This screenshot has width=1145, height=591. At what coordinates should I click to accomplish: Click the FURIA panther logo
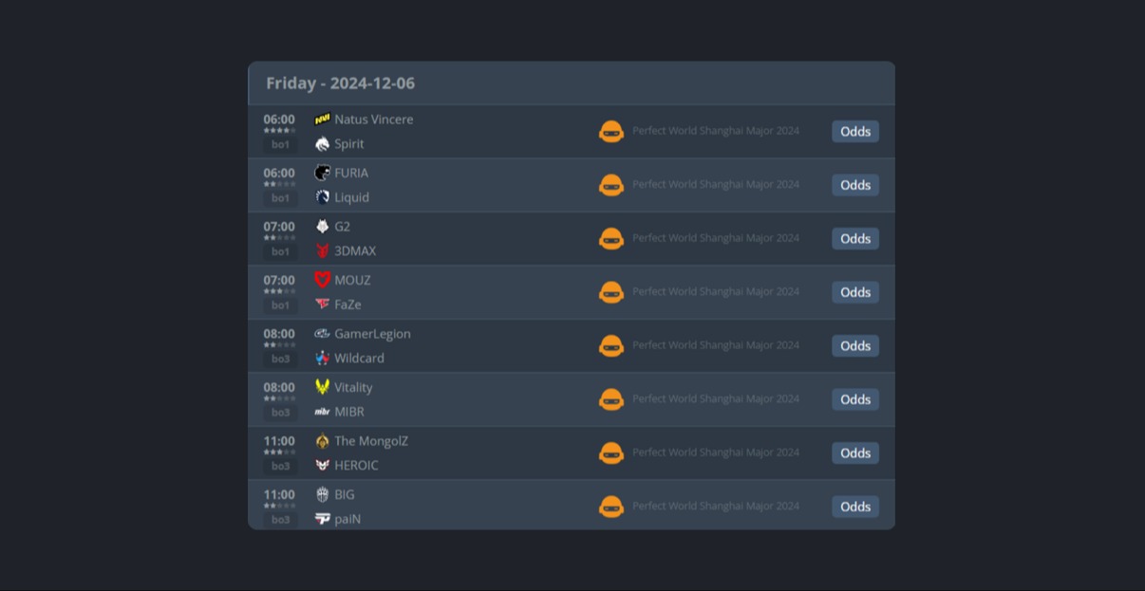[323, 173]
